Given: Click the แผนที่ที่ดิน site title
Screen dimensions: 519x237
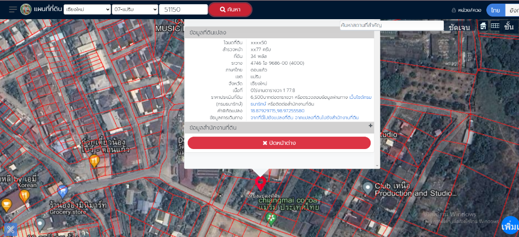Looking at the screenshot, I should pyautogui.click(x=48, y=9).
